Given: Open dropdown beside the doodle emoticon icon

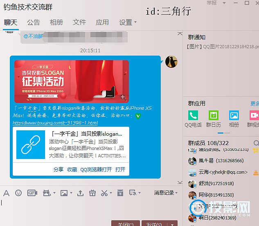Looking at the screenshot, I should (x=54, y=192).
